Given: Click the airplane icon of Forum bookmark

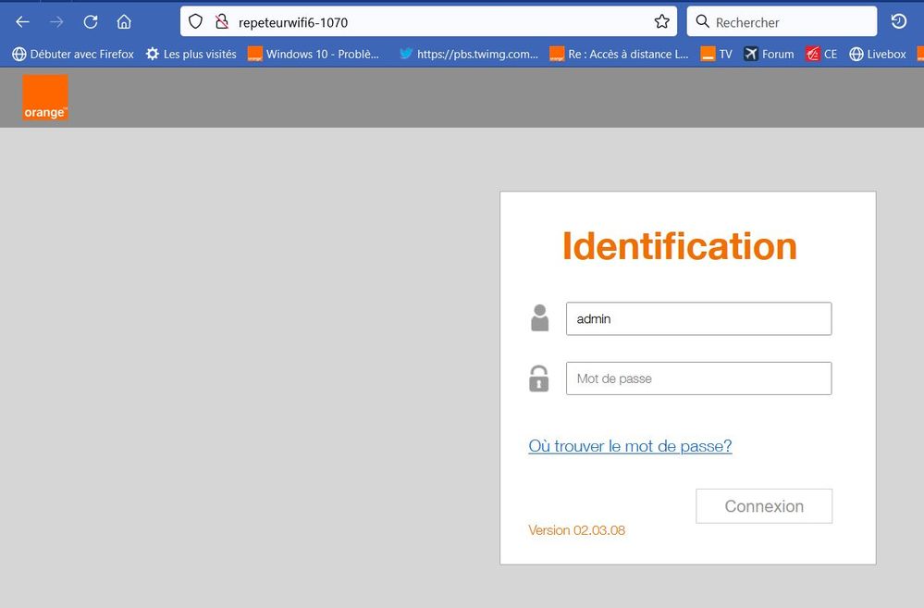Looking at the screenshot, I should [x=750, y=55].
